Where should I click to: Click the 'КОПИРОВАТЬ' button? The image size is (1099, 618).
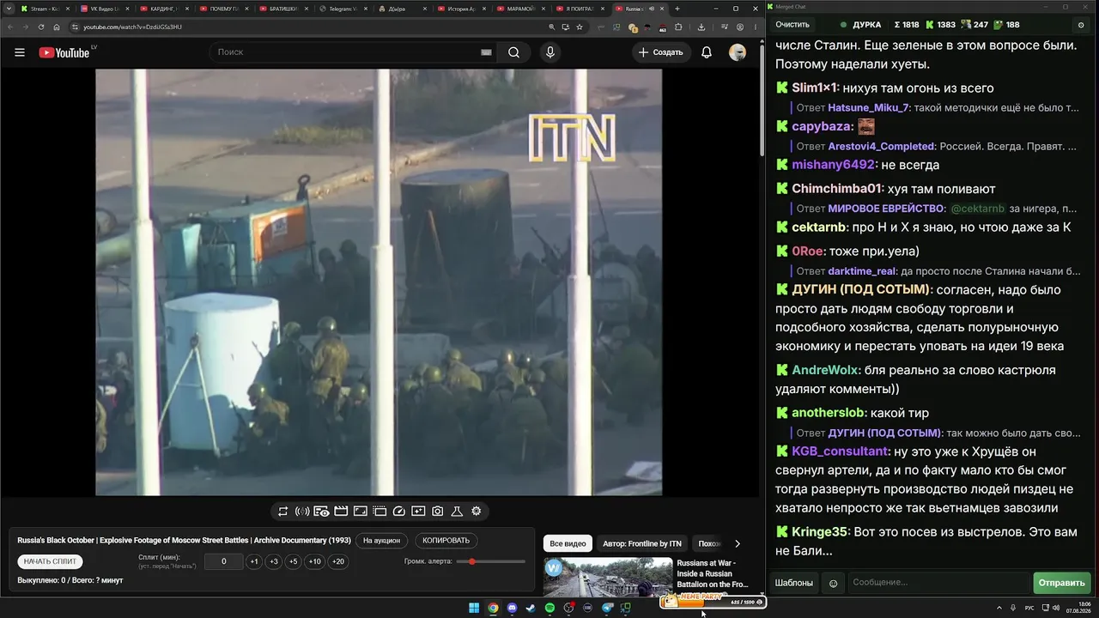(446, 541)
